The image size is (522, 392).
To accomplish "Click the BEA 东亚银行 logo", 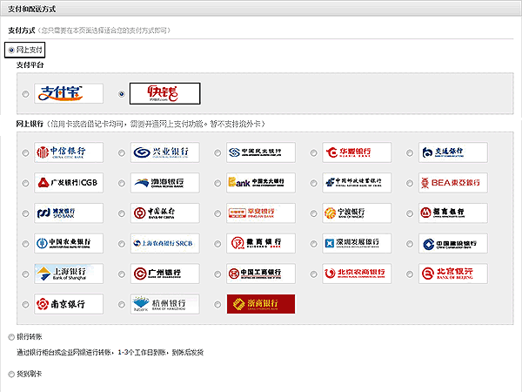I will tap(453, 183).
